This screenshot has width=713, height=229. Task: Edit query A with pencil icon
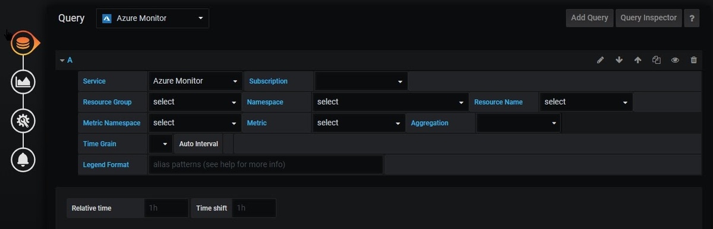coord(601,60)
